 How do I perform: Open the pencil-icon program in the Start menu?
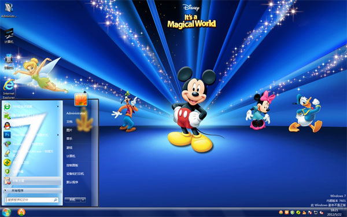tap(31, 153)
